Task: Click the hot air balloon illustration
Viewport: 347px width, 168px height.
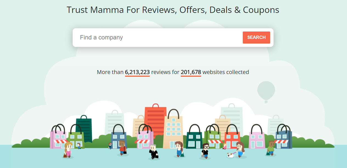Action: pos(266,90)
